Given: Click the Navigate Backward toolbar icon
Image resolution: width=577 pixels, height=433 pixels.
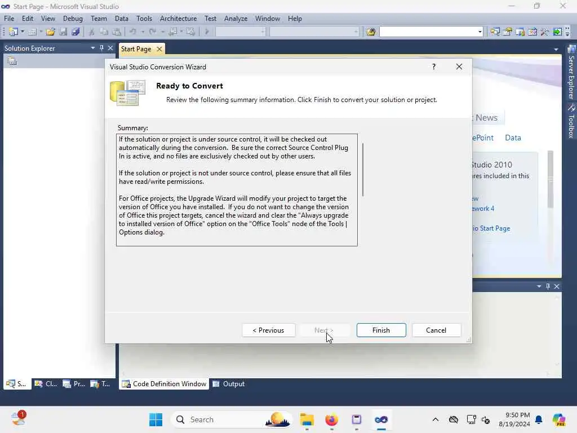Looking at the screenshot, I should click(x=173, y=32).
